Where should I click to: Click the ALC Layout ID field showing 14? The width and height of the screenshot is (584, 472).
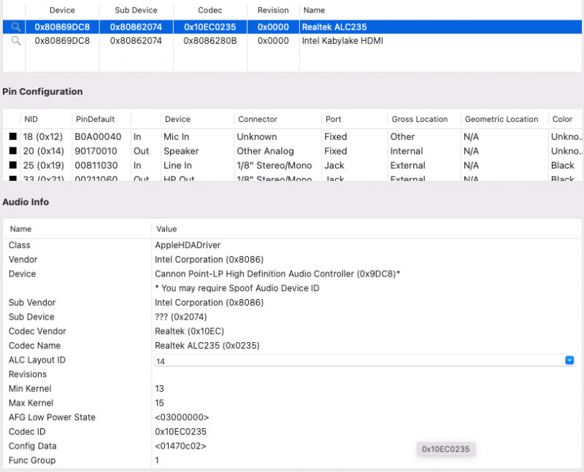pyautogui.click(x=358, y=360)
